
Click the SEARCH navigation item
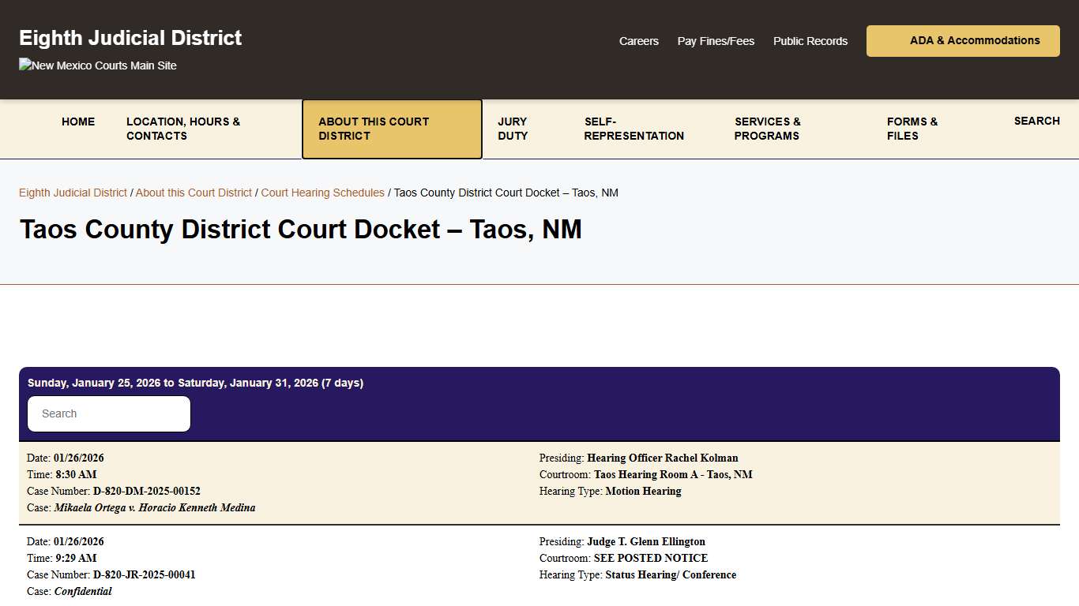[x=1036, y=121]
